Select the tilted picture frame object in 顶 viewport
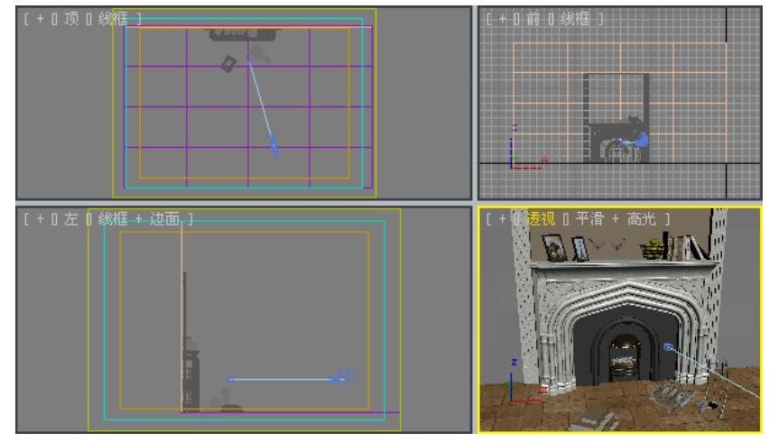The height and width of the screenshot is (442, 769). coord(228,64)
